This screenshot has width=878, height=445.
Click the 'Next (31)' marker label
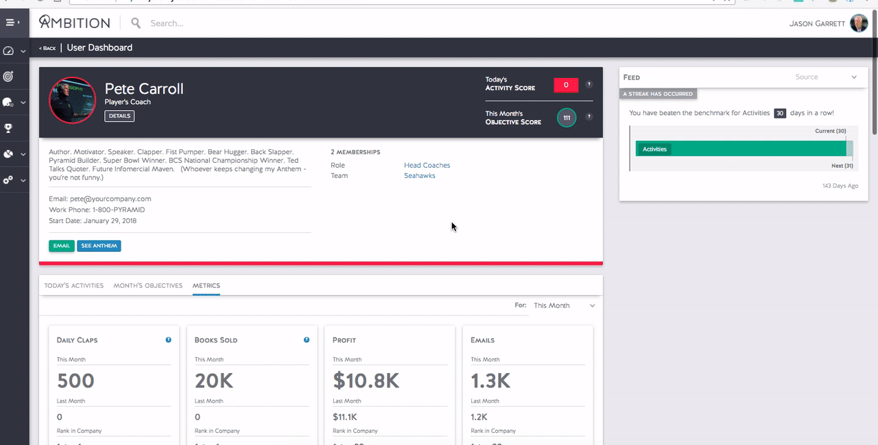842,166
